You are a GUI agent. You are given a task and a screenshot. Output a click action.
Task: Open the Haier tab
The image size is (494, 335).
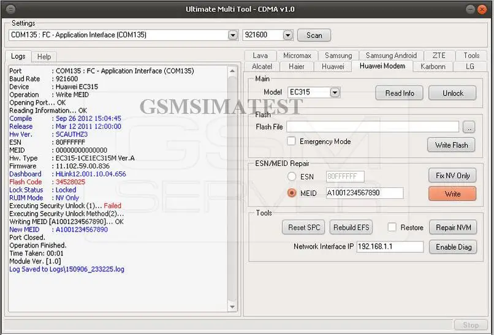[x=297, y=66]
